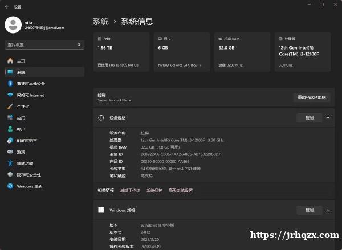Select the 帐户 account icon
Image resolution: width=342 pixels, height=250 pixels.
point(10,129)
